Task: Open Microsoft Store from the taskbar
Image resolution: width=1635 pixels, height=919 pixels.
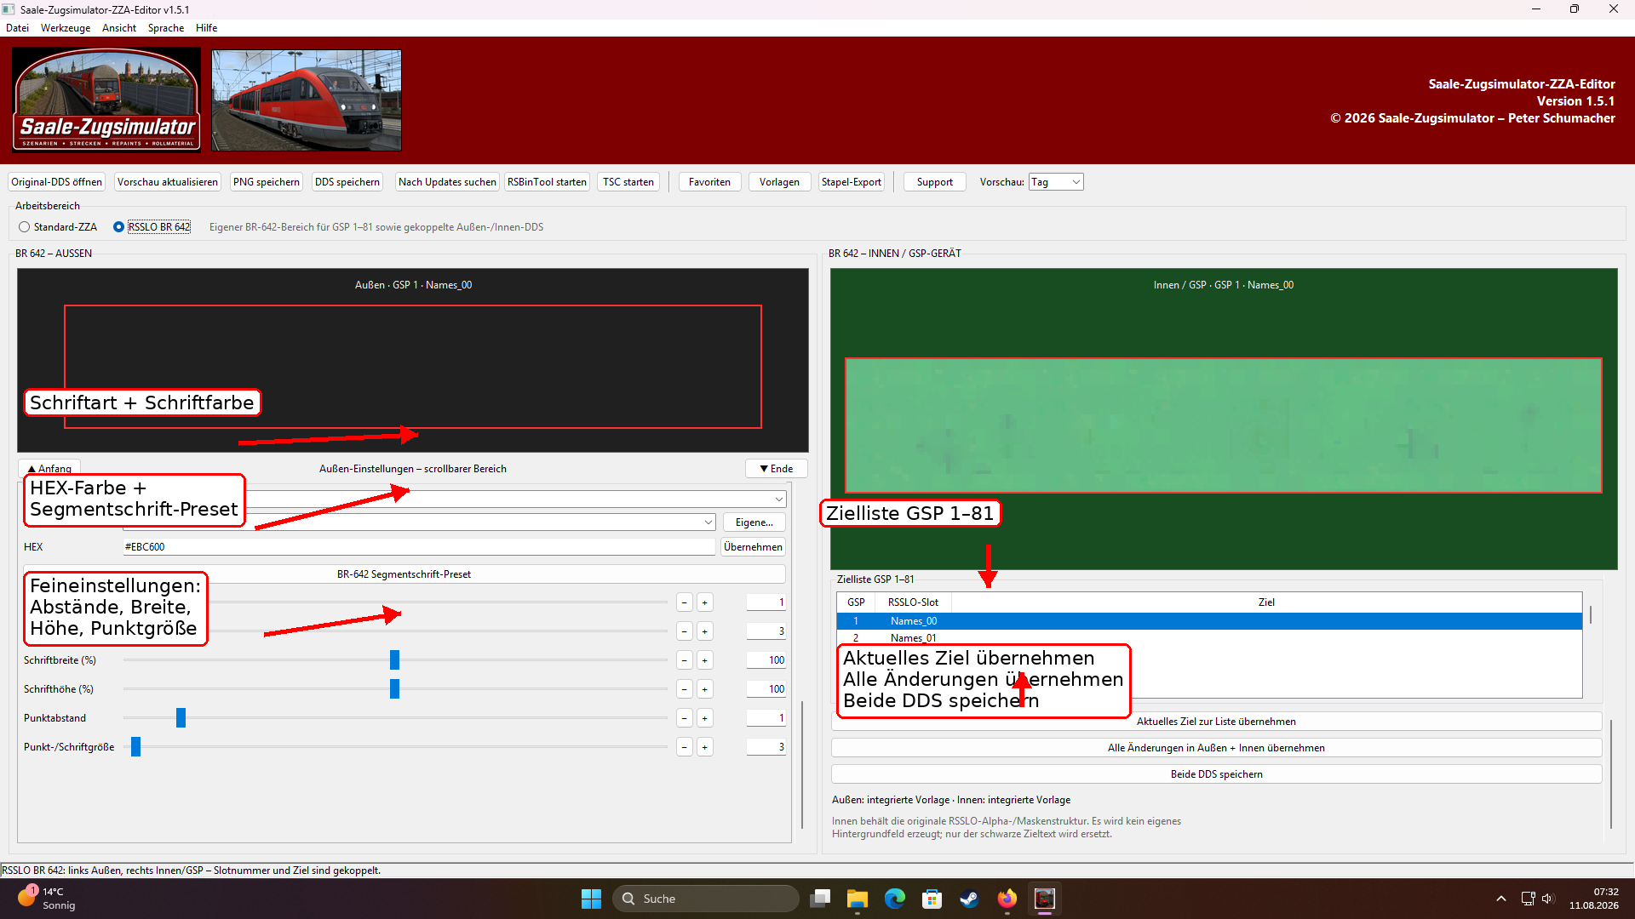Action: tap(932, 899)
